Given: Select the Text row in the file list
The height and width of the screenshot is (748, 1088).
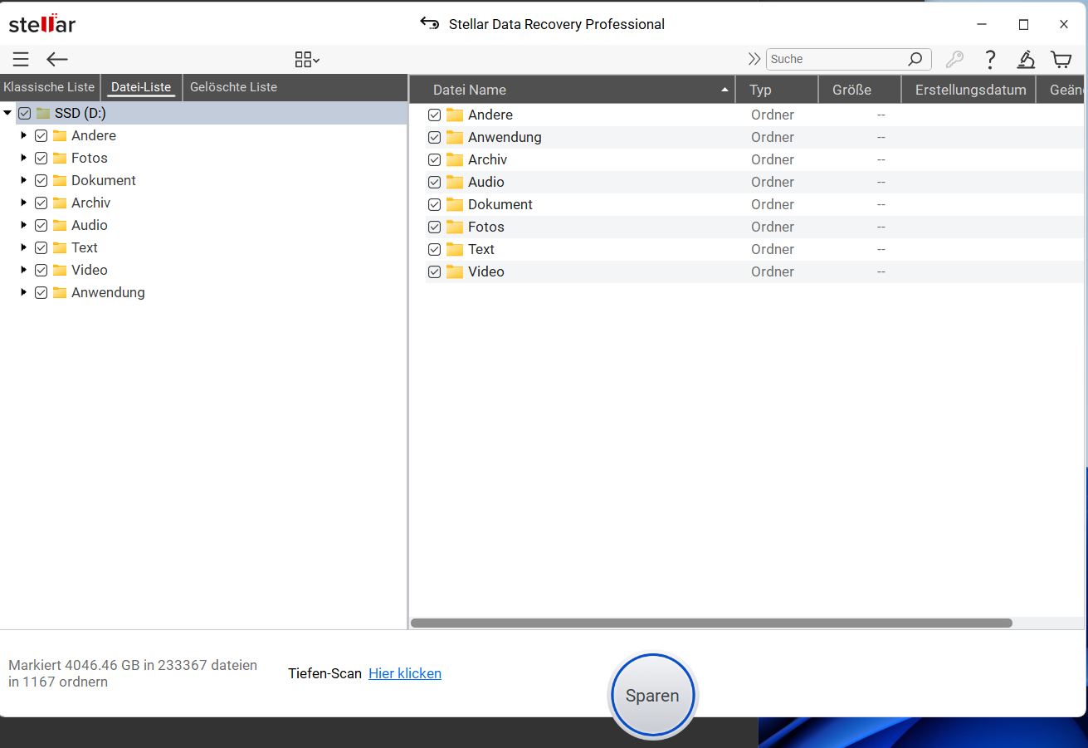Looking at the screenshot, I should pyautogui.click(x=754, y=249).
